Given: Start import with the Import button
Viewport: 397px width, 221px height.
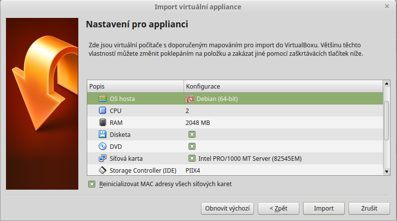Looking at the screenshot, I should click(324, 209).
